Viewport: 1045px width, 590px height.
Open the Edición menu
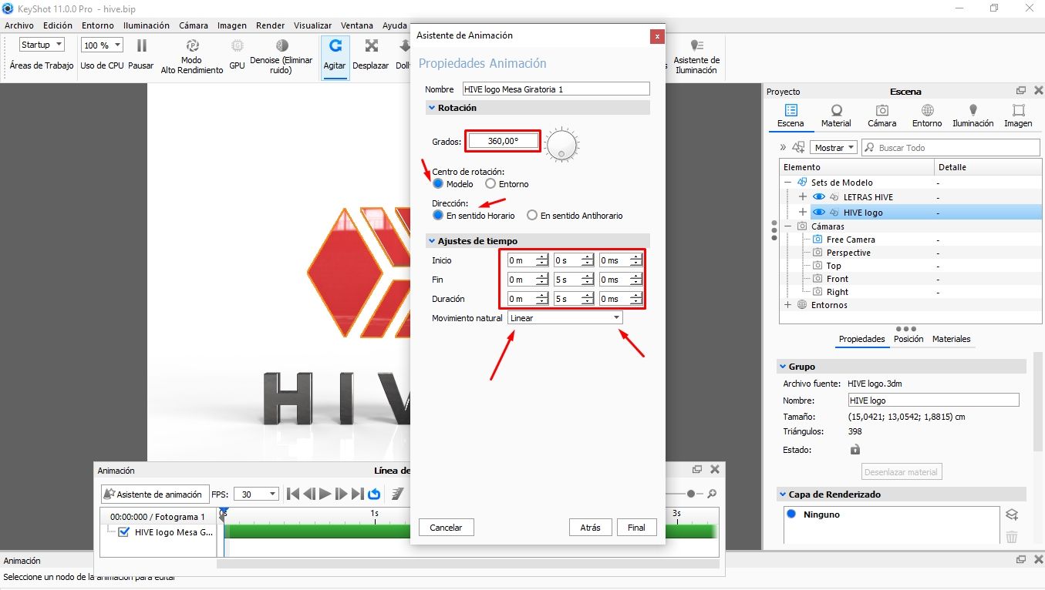(58, 25)
